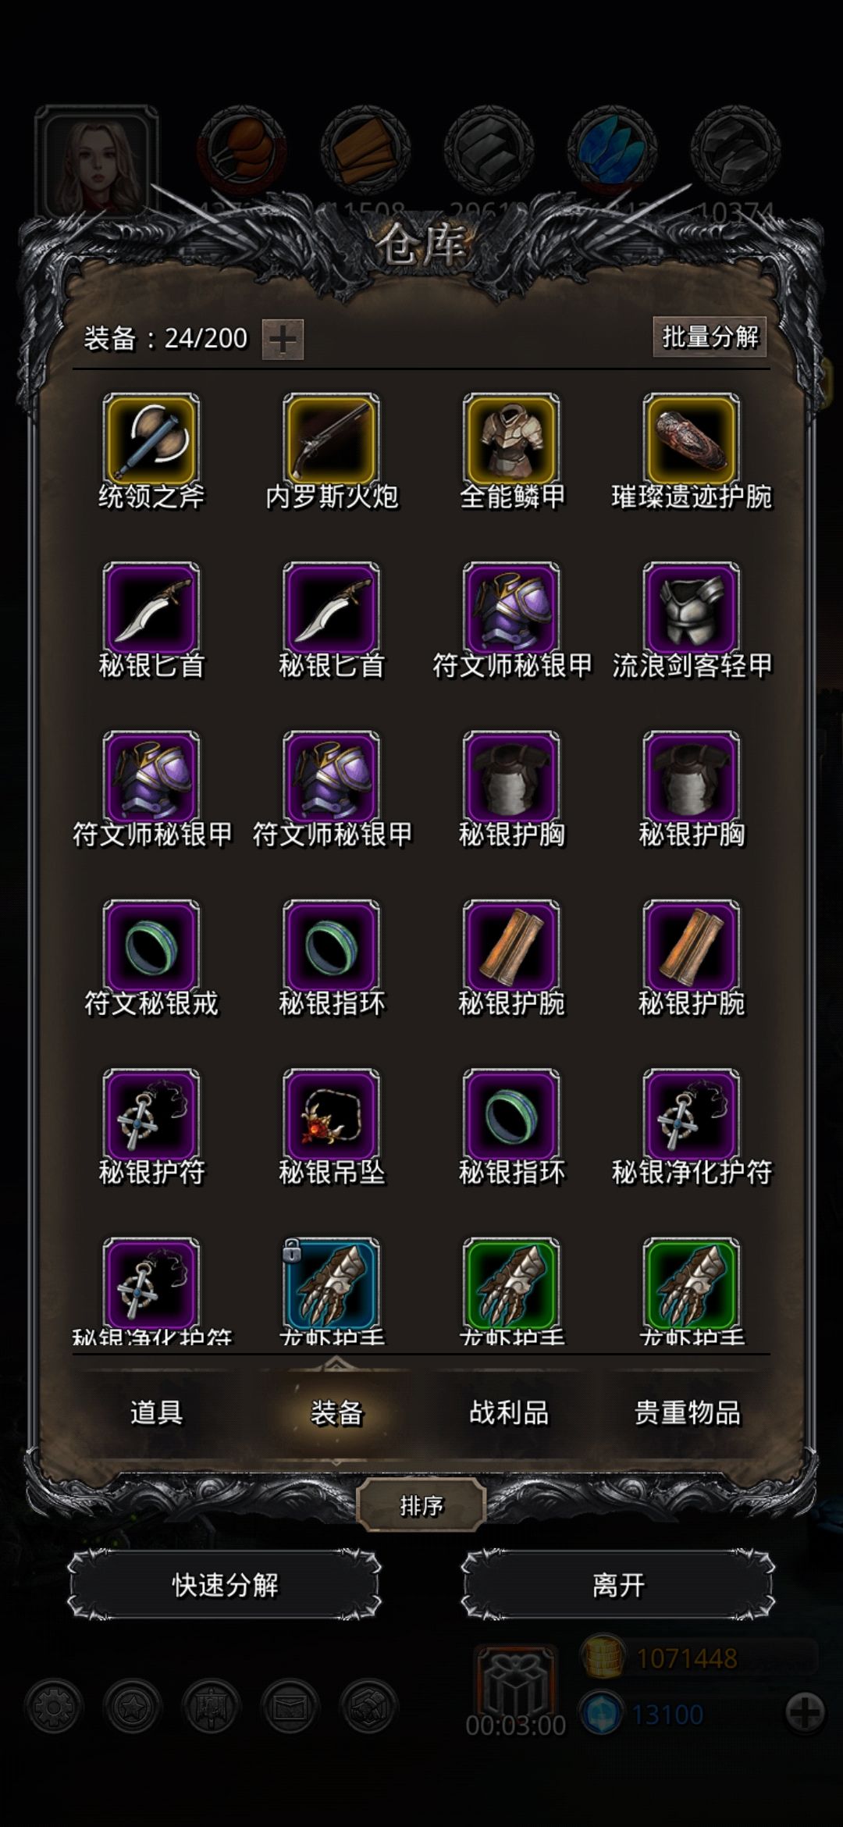Add diamonds with the plus icon
The image size is (843, 1827).
pos(805,1713)
